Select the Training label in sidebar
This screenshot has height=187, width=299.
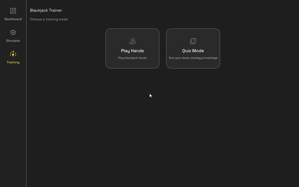click(x=13, y=62)
